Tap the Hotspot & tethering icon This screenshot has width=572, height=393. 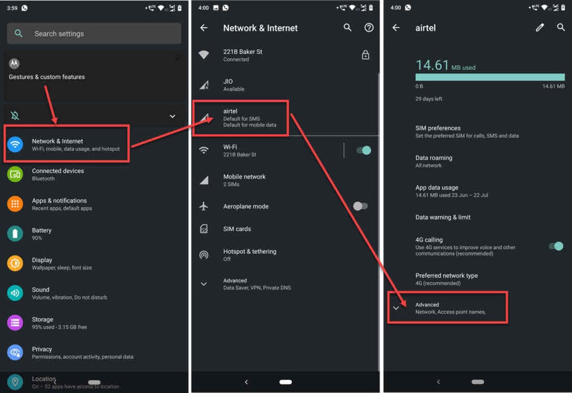(204, 254)
